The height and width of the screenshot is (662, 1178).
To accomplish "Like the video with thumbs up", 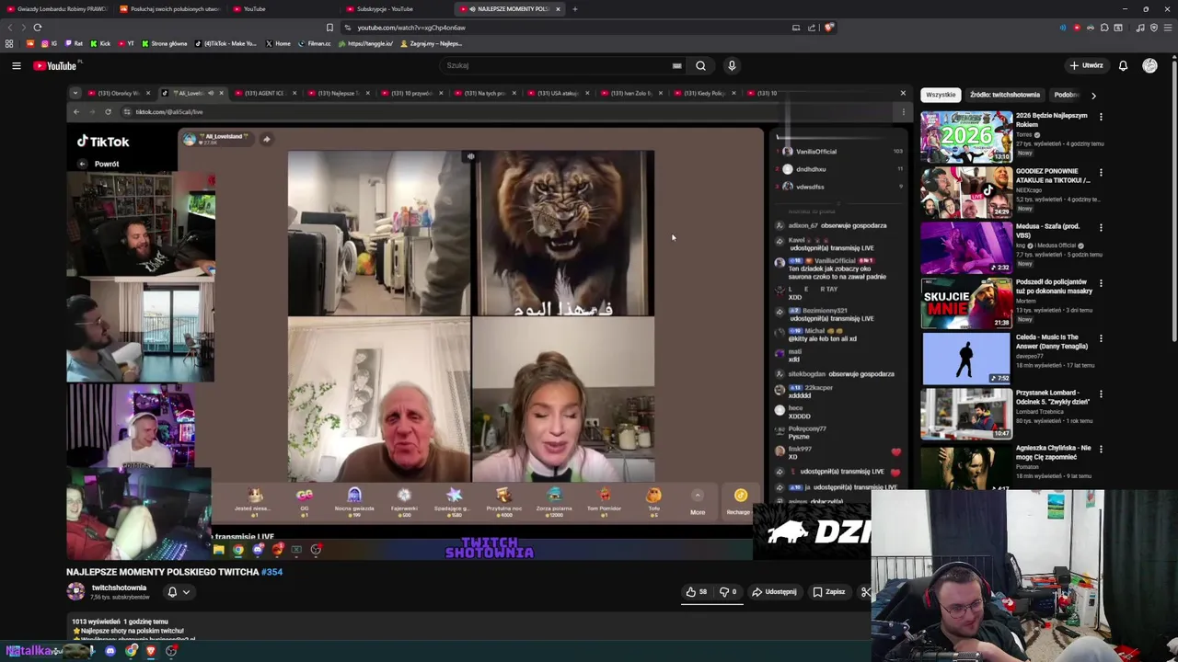I will pyautogui.click(x=697, y=592).
